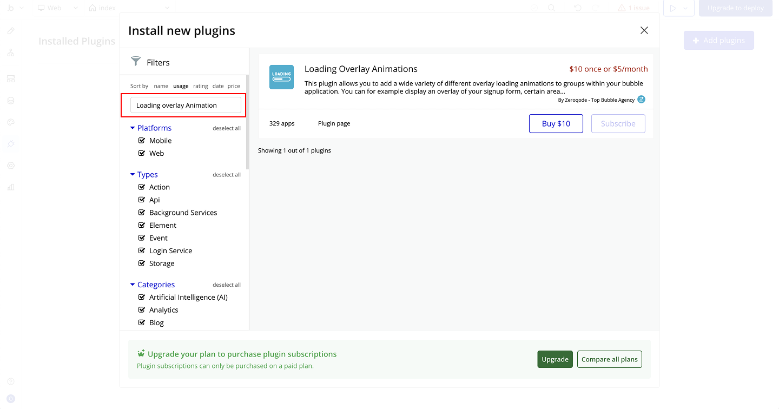
Task: Click the Buy $10 button
Action: 556,123
